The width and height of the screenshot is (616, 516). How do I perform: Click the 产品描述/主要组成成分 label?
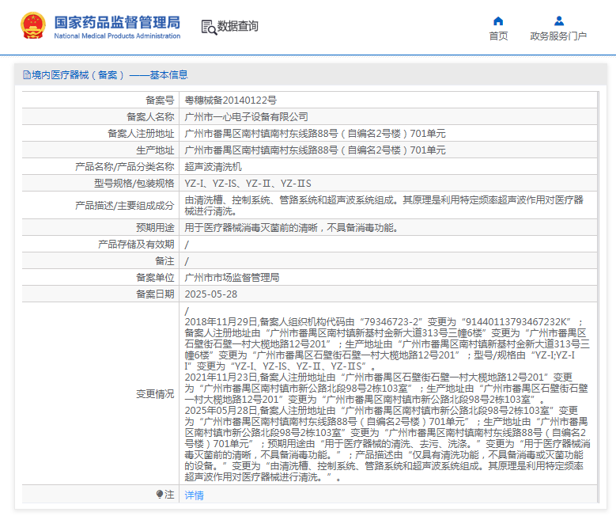click(x=124, y=205)
